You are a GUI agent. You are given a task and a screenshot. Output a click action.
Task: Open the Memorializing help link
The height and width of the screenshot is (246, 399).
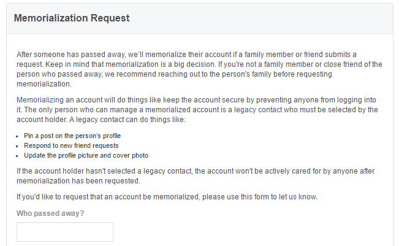coord(40,100)
